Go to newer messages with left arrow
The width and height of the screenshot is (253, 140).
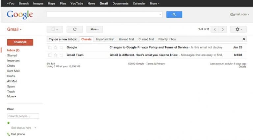point(215,29)
